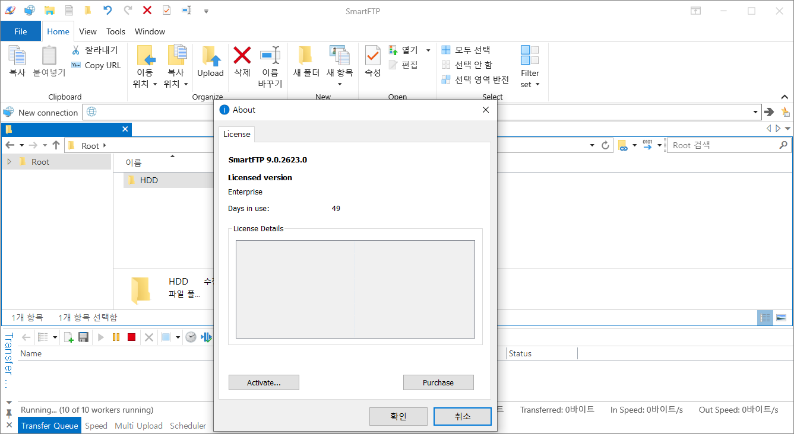Switch to the Tools ribbon tab
794x434 pixels.
pyautogui.click(x=116, y=31)
